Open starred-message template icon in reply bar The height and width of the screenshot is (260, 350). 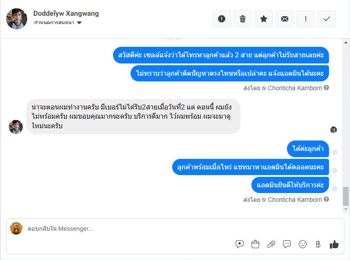(x=240, y=244)
